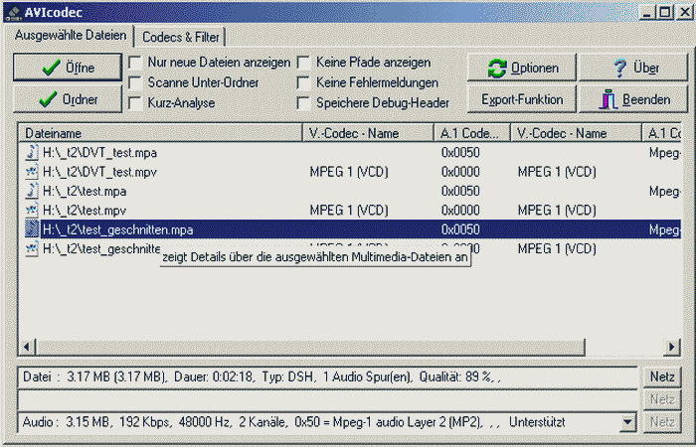This screenshot has height=447, width=696.
Task: Click the audio file icon for DVT_test.mpa
Action: click(31, 154)
